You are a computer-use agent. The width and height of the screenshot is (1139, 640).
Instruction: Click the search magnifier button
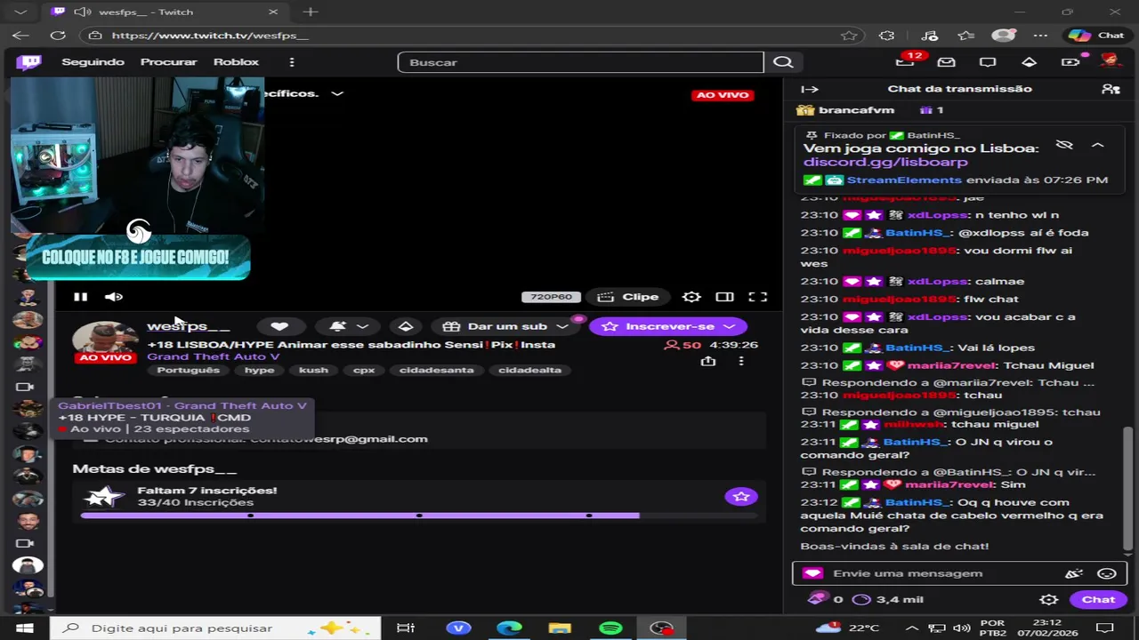(783, 62)
